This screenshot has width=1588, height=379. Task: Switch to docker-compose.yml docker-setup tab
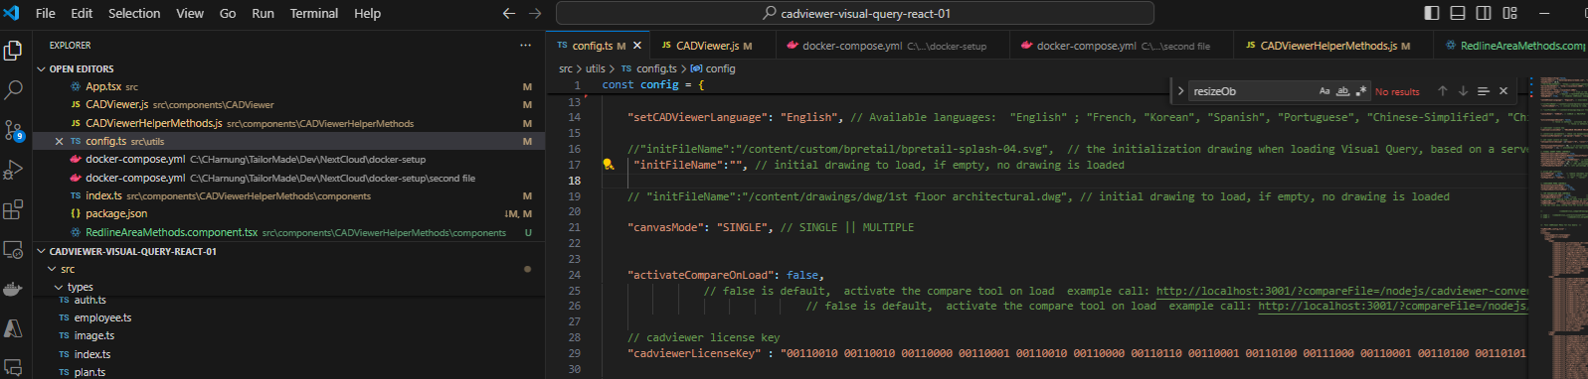[x=894, y=46]
